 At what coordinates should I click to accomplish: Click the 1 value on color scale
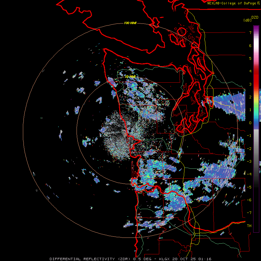[250, 110]
